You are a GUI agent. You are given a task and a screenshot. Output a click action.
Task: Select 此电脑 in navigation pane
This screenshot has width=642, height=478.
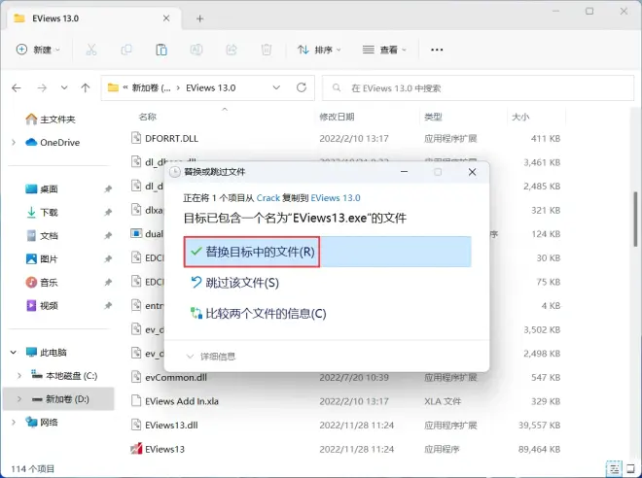(x=46, y=352)
